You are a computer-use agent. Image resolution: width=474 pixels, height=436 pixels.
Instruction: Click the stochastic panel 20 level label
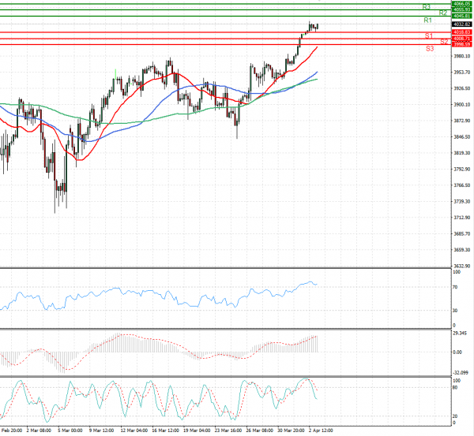tap(455, 416)
